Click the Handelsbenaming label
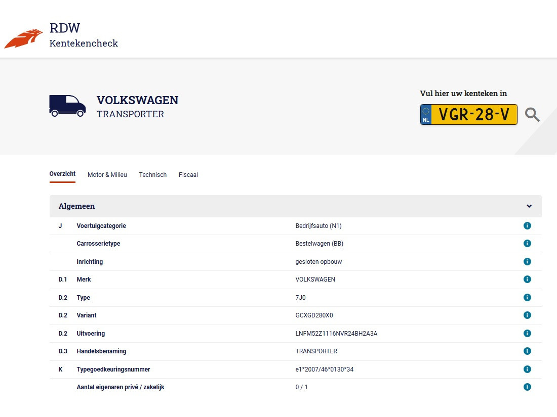Viewport: 557px width, 417px height. click(x=102, y=351)
